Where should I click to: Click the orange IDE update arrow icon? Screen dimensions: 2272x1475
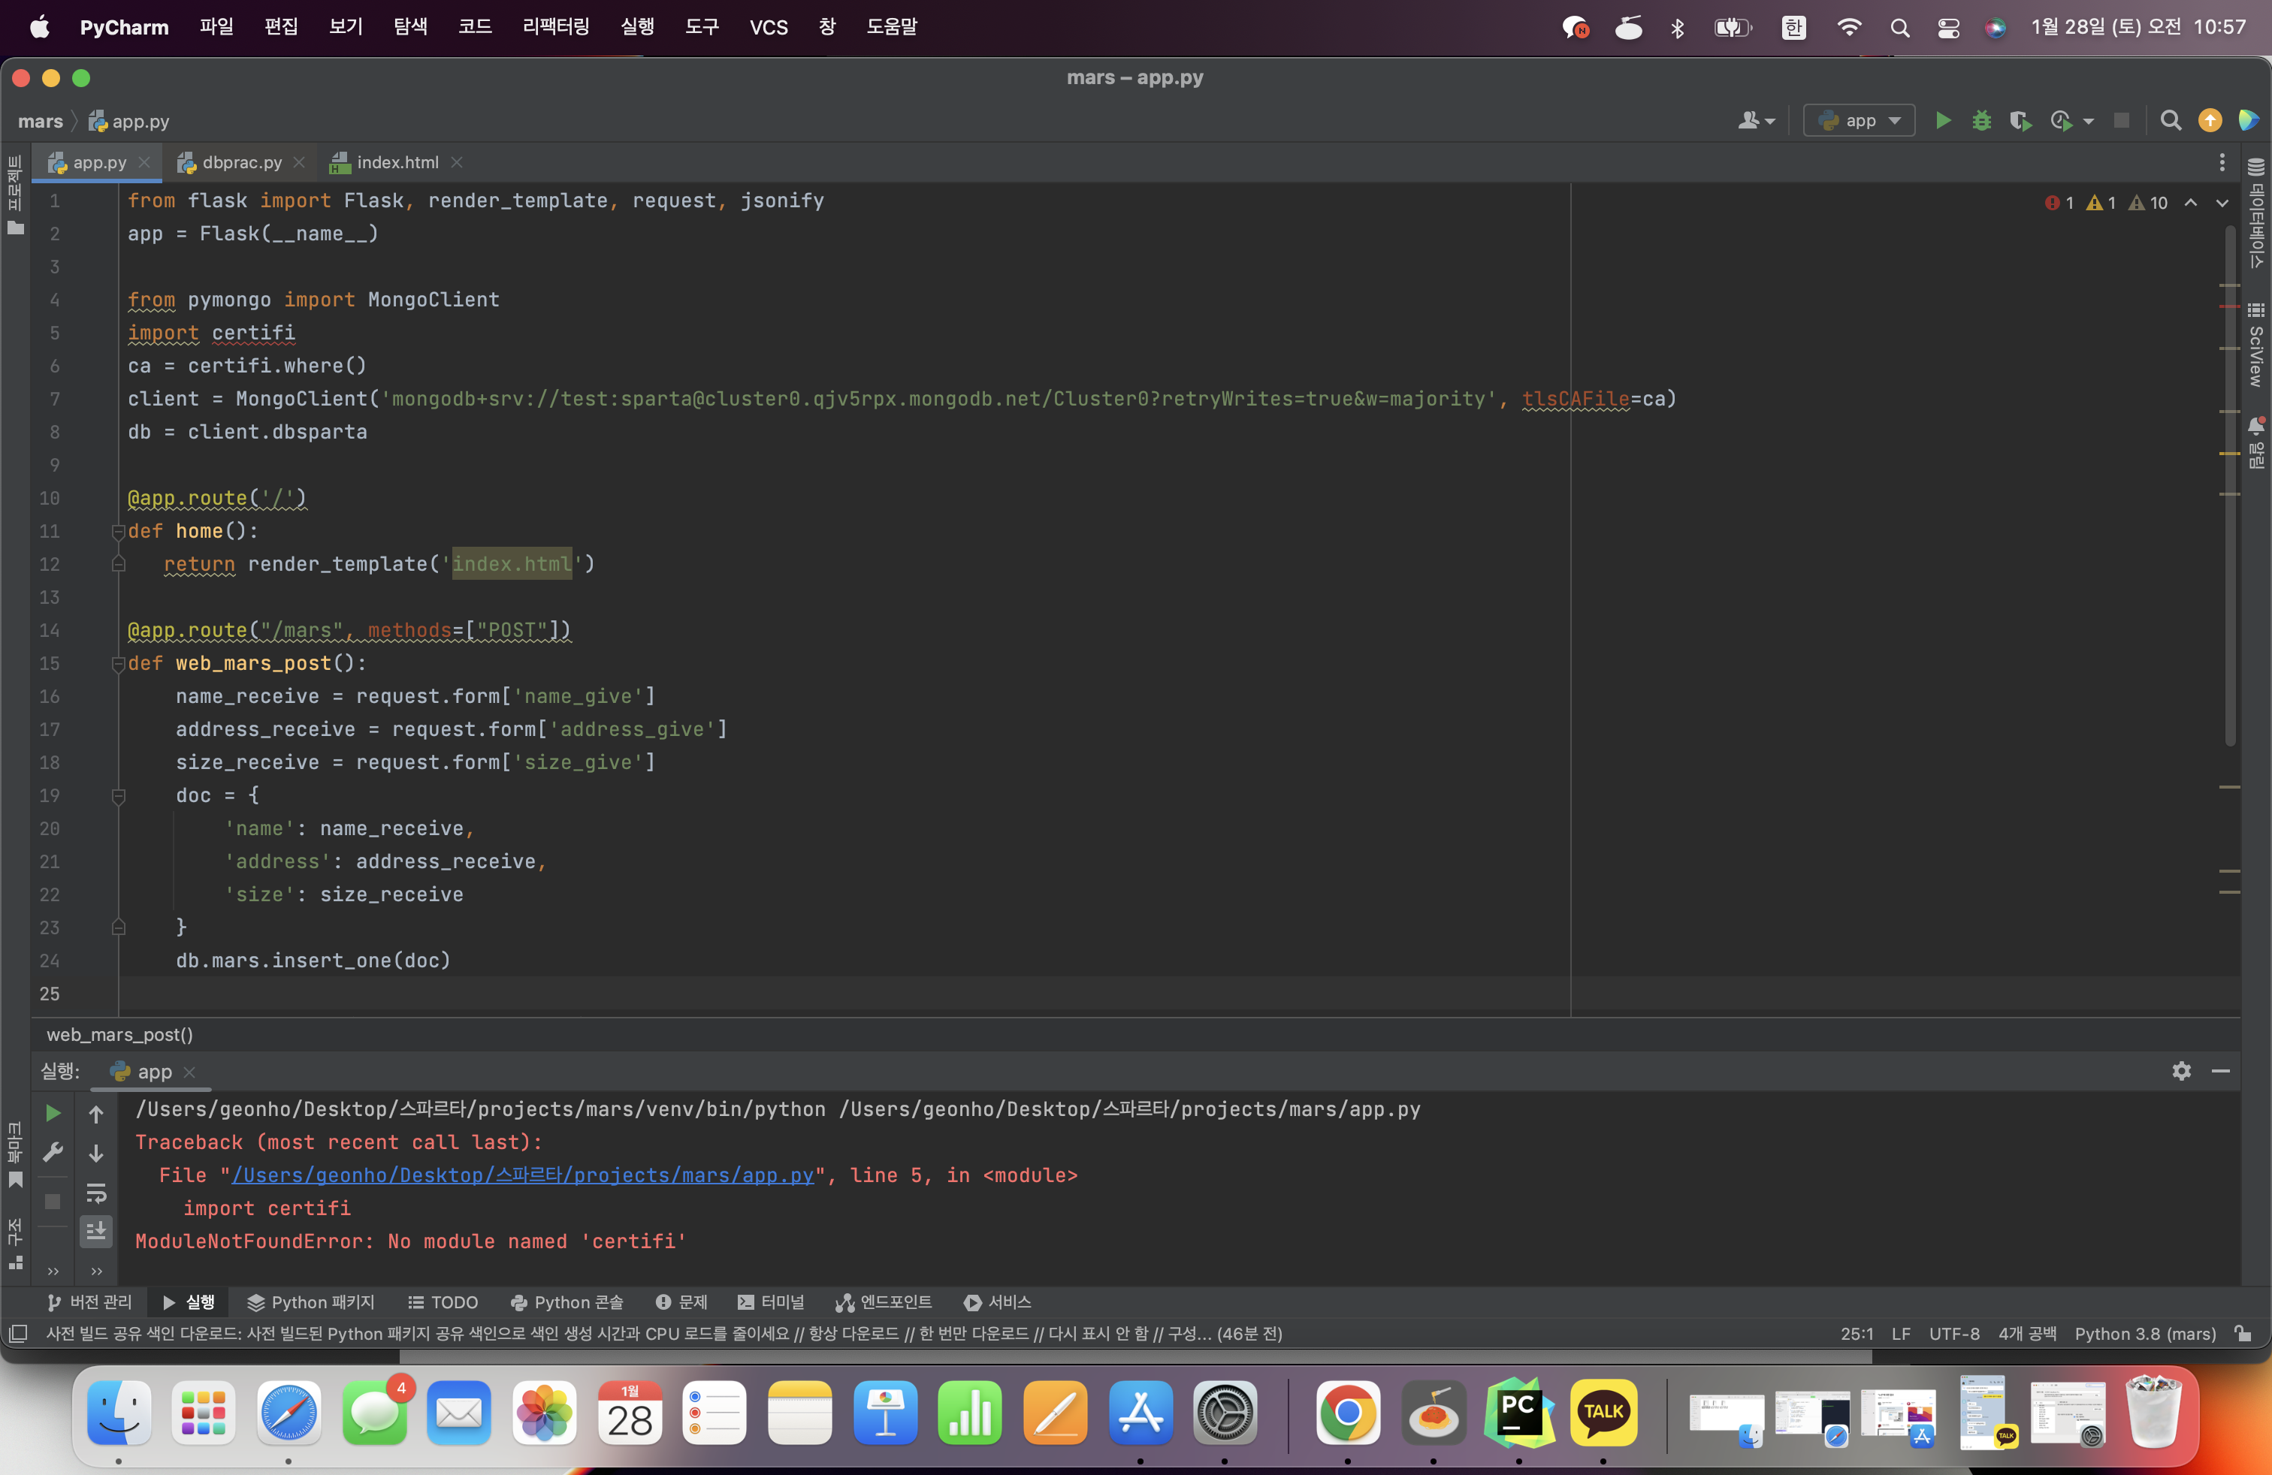tap(2210, 120)
